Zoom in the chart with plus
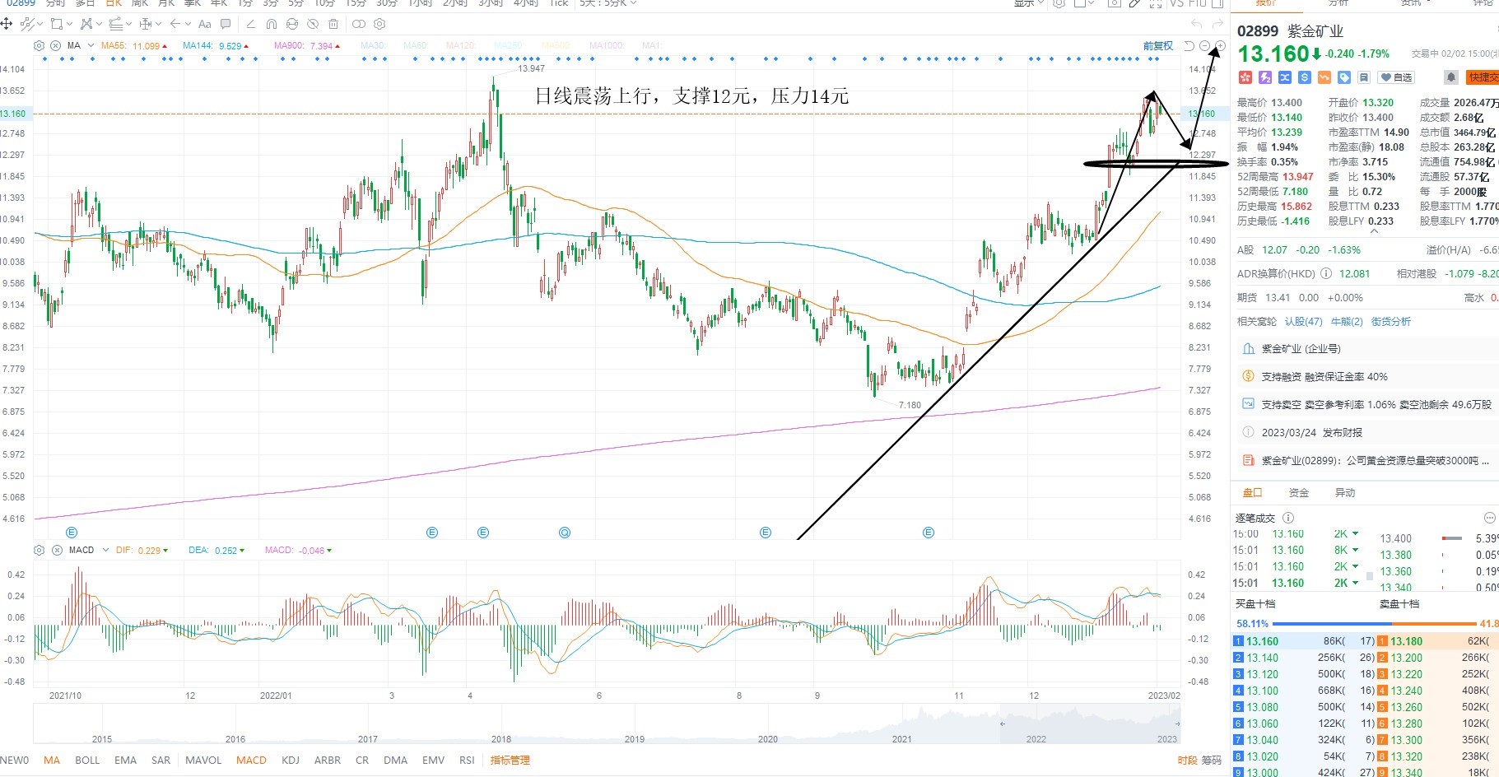 pyautogui.click(x=1220, y=46)
